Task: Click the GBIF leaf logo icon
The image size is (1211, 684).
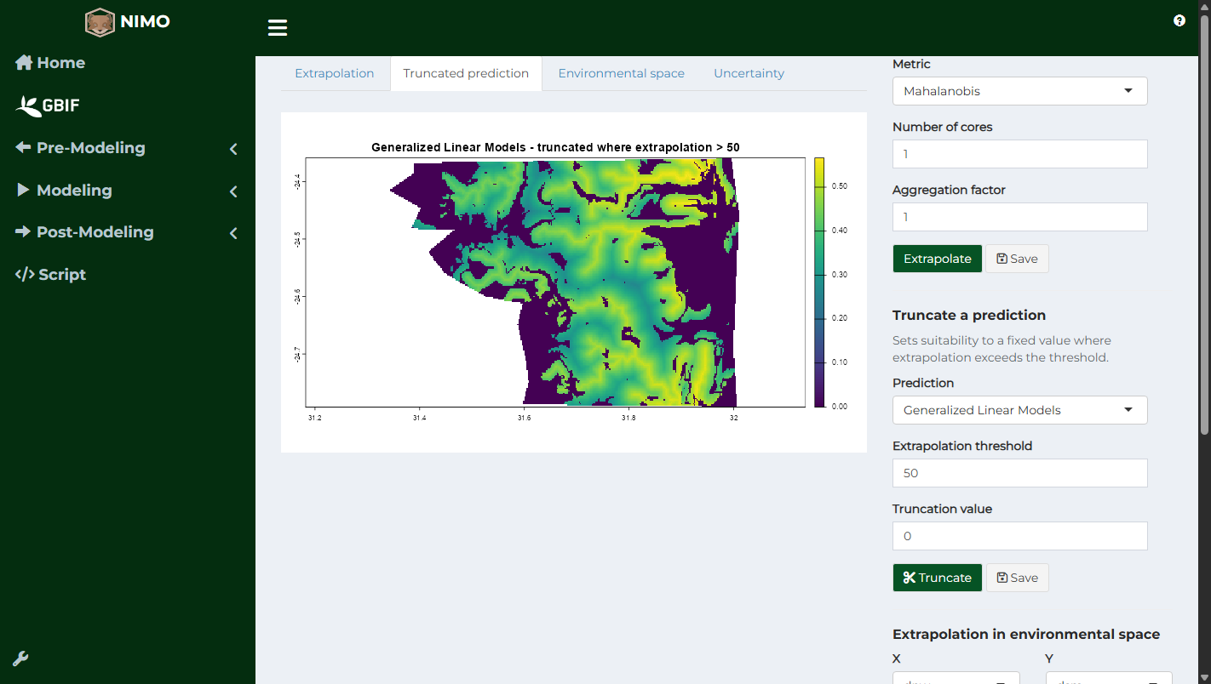Action: [28, 105]
